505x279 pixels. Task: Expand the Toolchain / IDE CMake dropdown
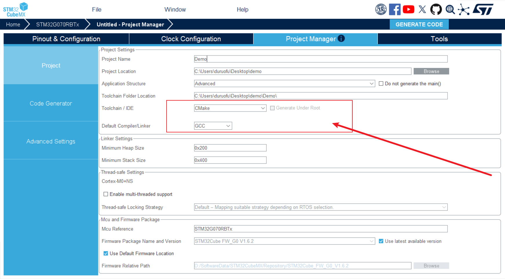(230, 108)
